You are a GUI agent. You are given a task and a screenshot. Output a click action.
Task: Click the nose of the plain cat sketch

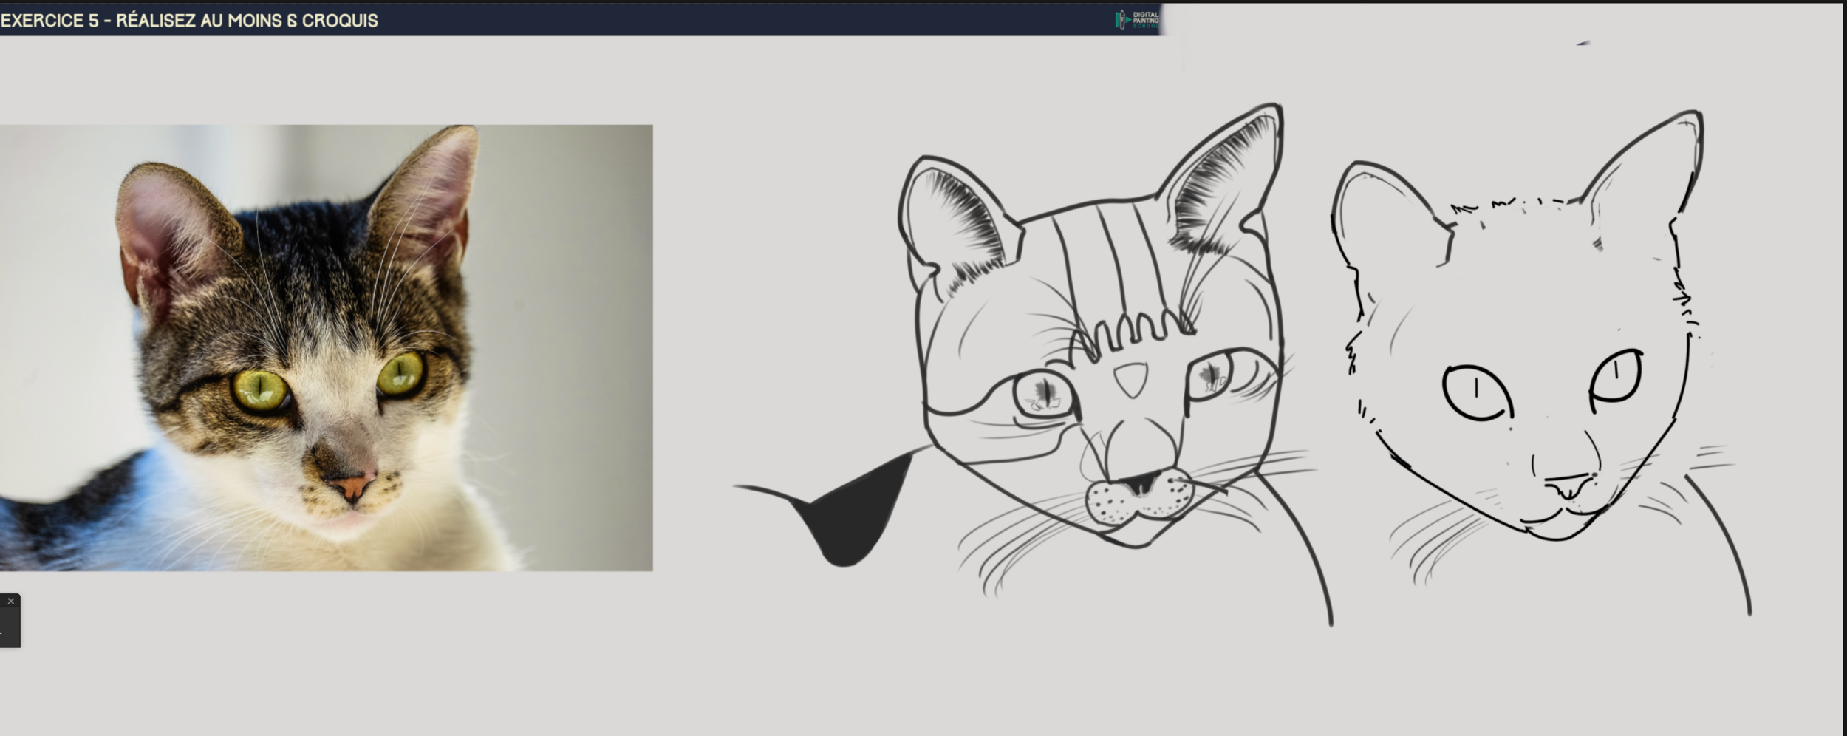(1570, 485)
